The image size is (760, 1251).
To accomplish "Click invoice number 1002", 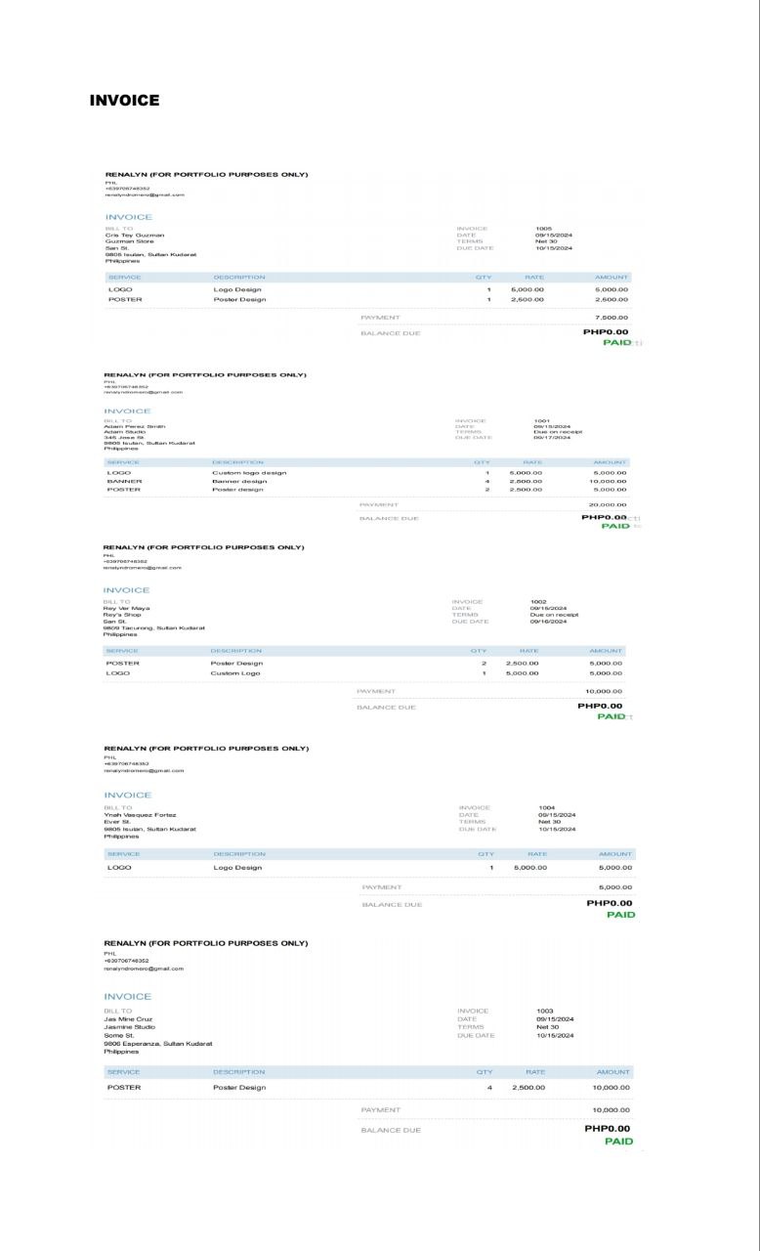I will point(538,602).
